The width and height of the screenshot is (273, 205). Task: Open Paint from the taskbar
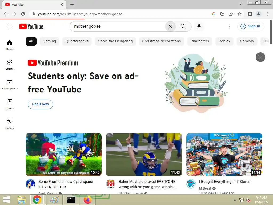point(54,200)
